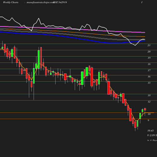Click the "in 4 Days" text
The width and height of the screenshot is (157, 157).
(x=152, y=140)
